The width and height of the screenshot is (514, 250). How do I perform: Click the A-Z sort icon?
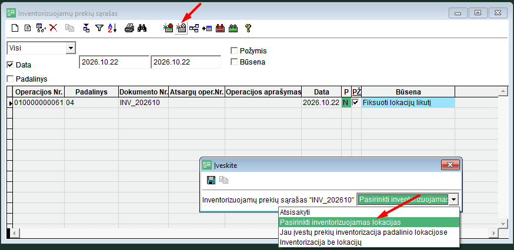pos(112,28)
